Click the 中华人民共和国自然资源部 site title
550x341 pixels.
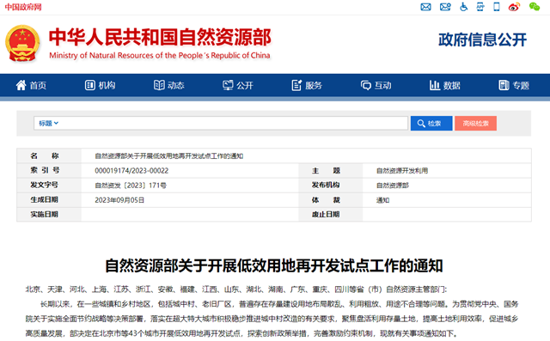click(x=160, y=37)
